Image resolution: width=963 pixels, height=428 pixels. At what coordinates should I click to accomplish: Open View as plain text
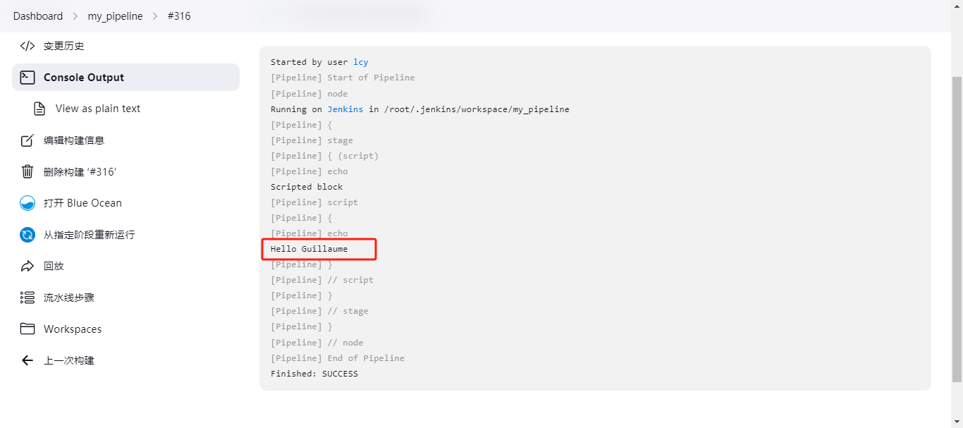pos(98,109)
